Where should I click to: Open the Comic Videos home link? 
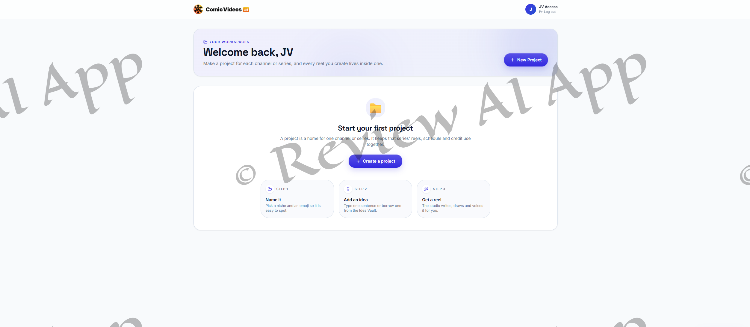tap(221, 9)
